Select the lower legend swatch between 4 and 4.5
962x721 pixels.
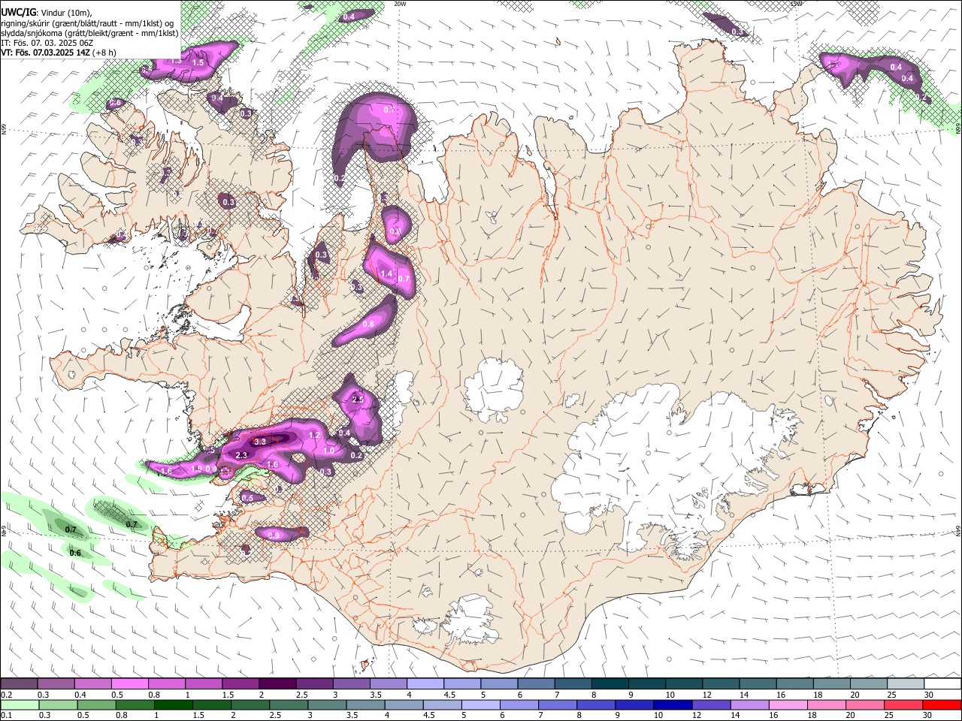404,704
